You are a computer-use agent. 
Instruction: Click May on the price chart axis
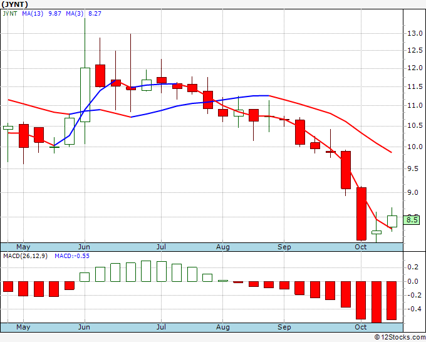tap(23, 247)
